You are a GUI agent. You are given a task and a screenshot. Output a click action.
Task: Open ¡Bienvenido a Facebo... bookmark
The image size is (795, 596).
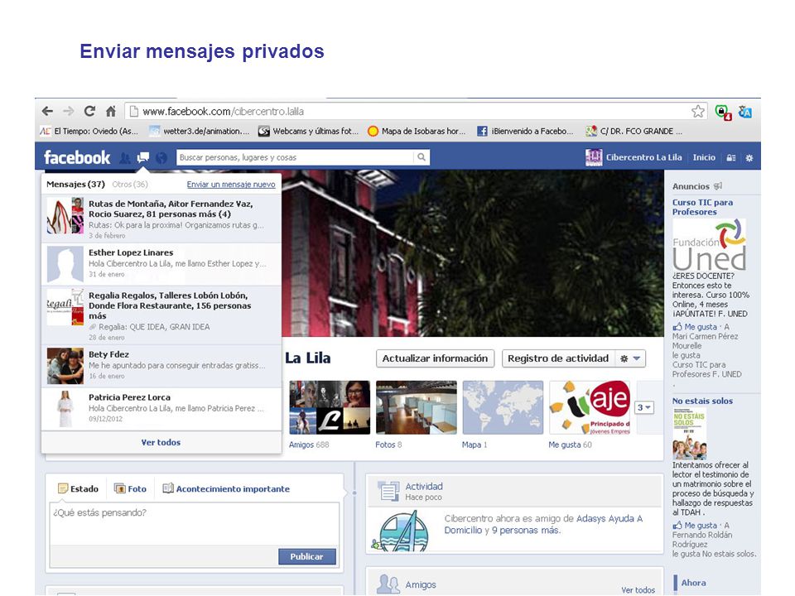pyautogui.click(x=525, y=132)
